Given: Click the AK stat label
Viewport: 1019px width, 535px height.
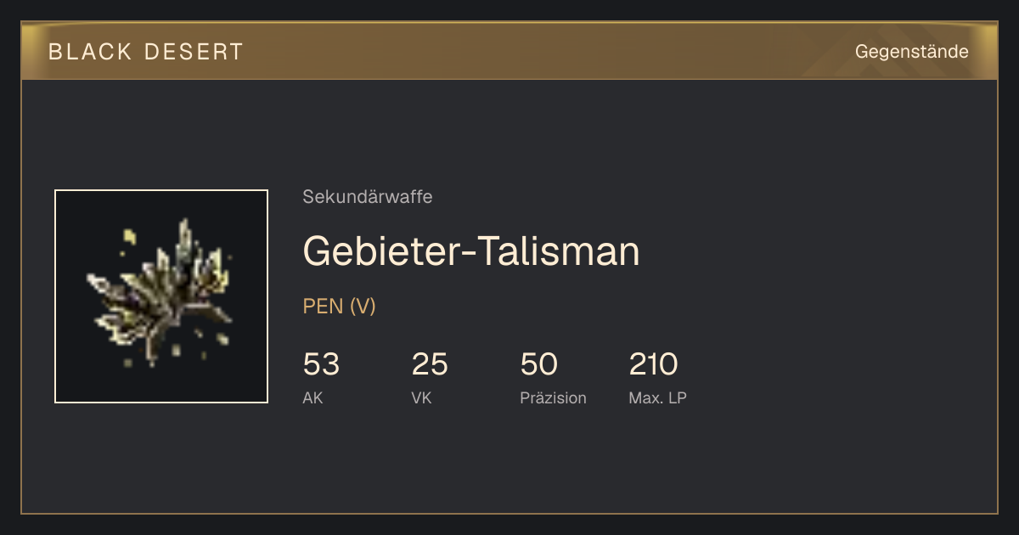Looking at the screenshot, I should 312,398.
